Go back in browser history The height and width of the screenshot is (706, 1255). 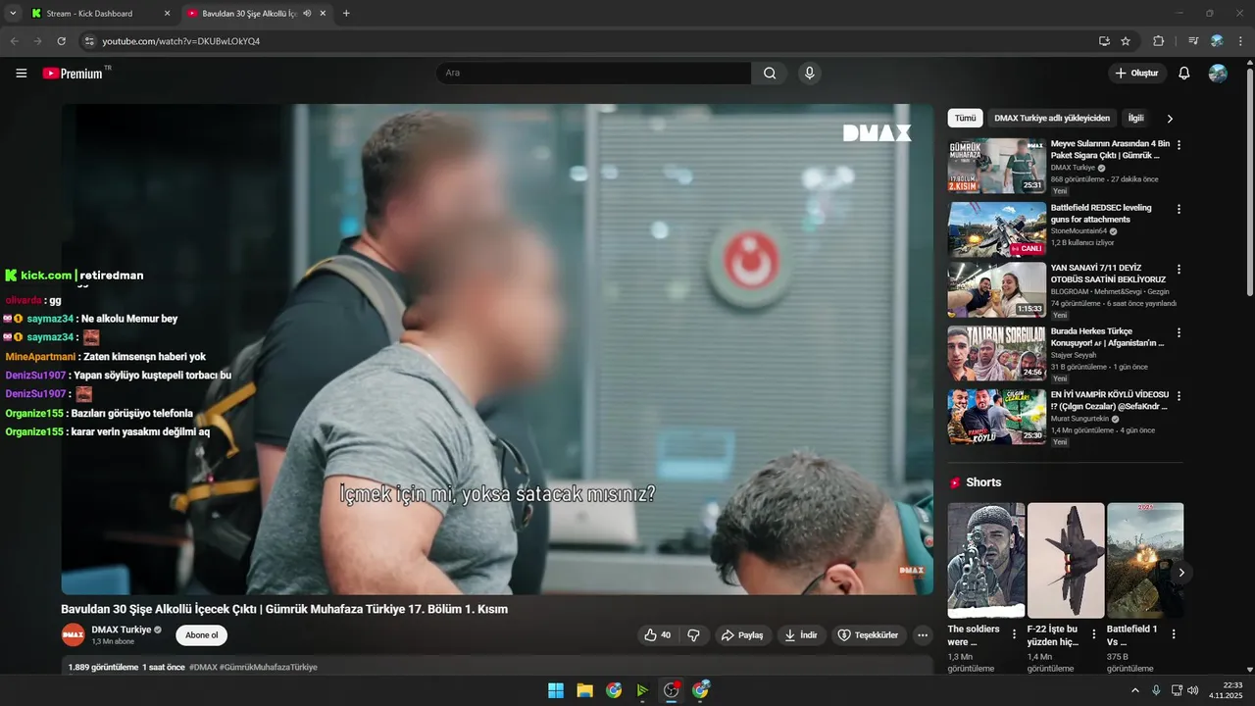point(14,41)
